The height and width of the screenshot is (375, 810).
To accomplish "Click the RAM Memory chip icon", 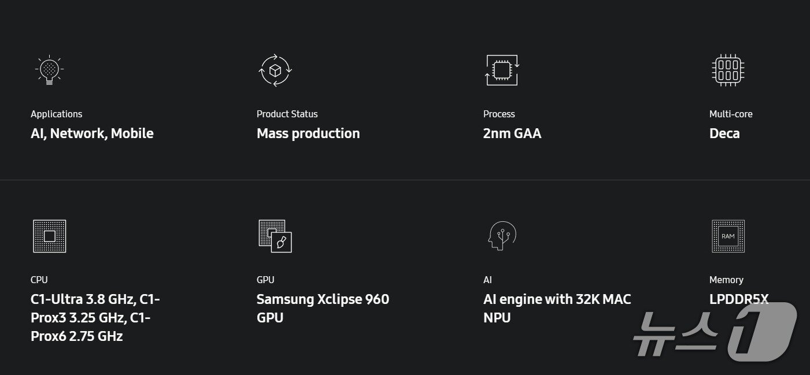I will pyautogui.click(x=728, y=236).
